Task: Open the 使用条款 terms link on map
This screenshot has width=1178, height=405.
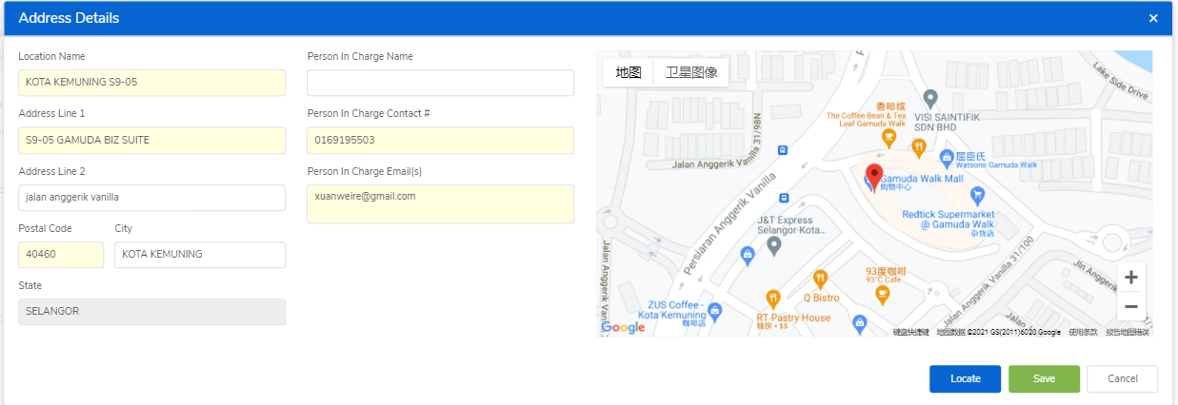Action: point(1083,332)
